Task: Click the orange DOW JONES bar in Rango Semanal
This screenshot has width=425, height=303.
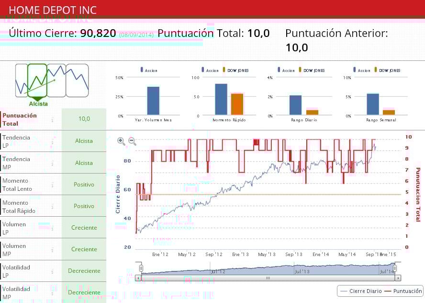Action: (389, 112)
